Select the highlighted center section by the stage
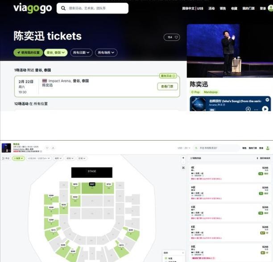 tap(92, 188)
